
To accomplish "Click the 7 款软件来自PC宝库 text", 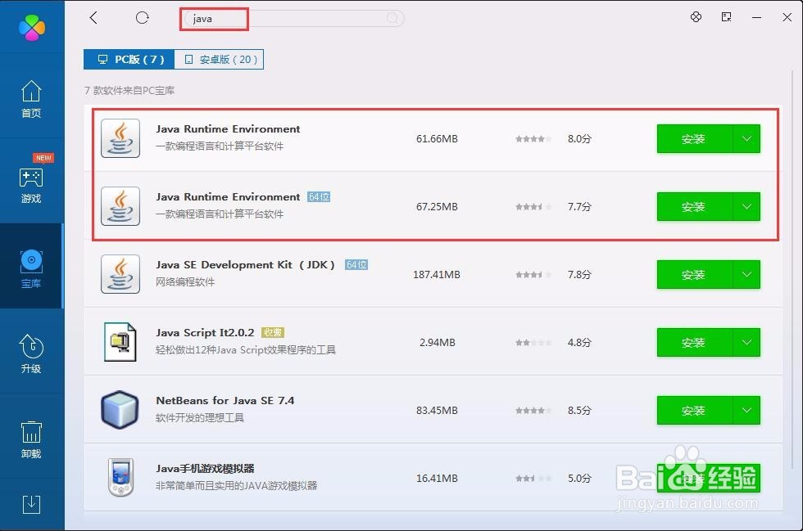I will [129, 91].
